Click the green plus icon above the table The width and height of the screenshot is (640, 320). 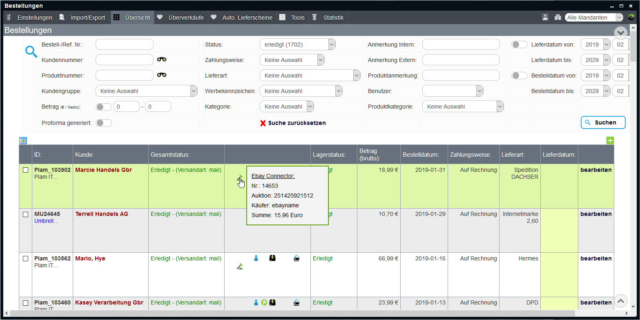pyautogui.click(x=610, y=140)
